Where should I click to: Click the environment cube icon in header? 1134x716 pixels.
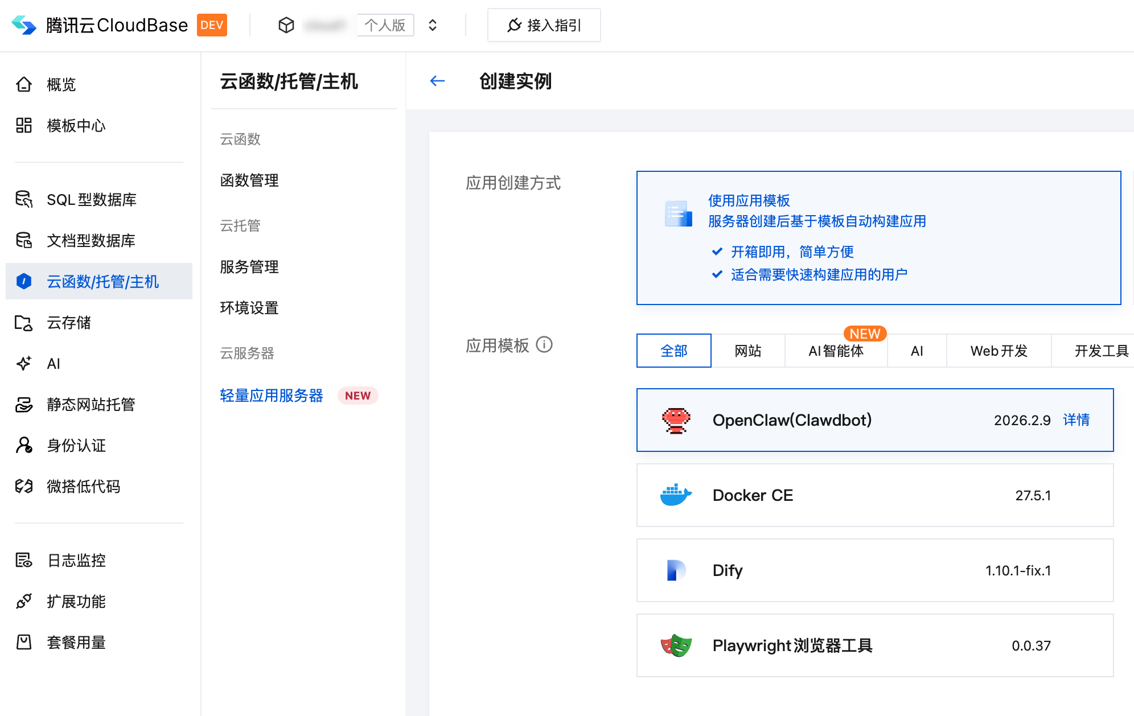coord(286,25)
